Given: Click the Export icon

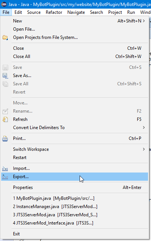Looking at the screenshot, I should point(5,177).
